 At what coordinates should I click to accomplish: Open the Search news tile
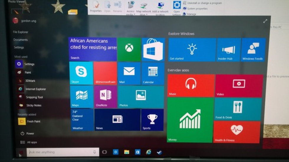(93, 49)
